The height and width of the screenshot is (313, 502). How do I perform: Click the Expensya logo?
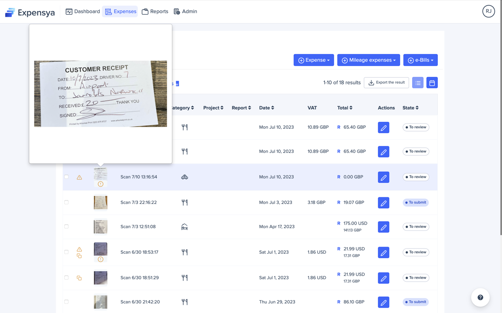click(x=30, y=12)
